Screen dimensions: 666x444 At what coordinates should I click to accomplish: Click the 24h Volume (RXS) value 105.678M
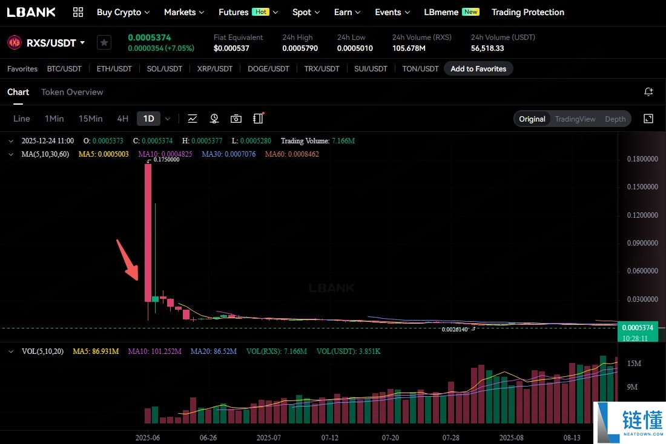409,48
